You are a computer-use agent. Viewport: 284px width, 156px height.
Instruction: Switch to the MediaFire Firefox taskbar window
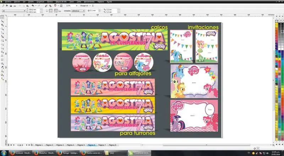click(x=44, y=153)
